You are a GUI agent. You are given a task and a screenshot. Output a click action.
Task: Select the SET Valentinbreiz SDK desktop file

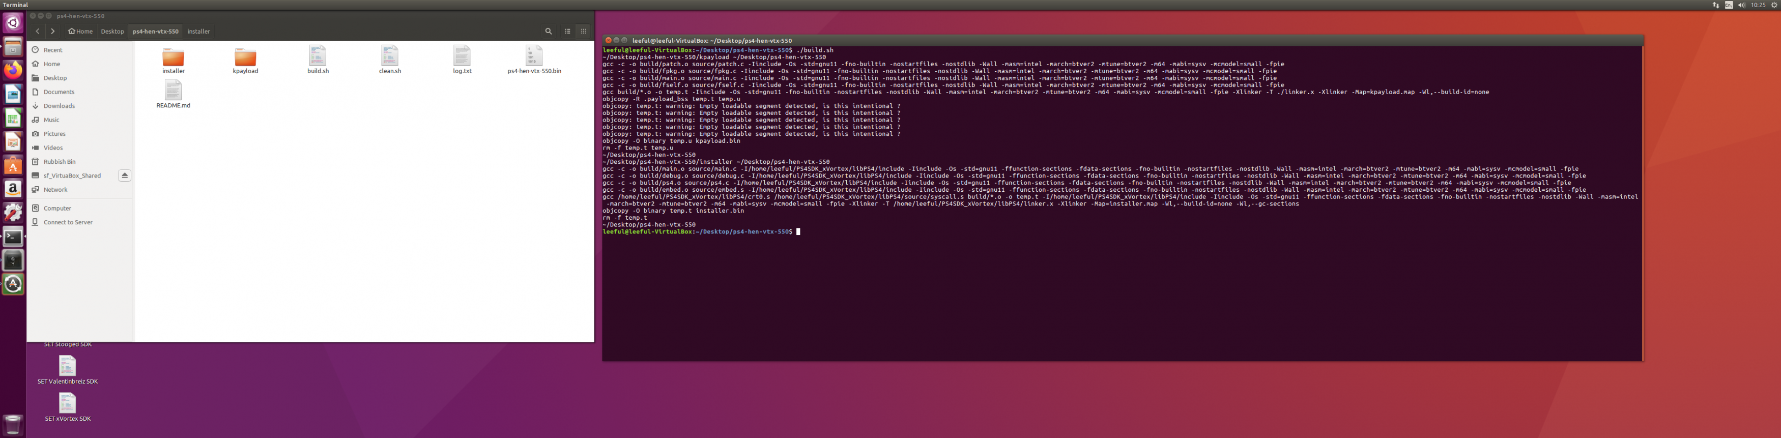tap(68, 370)
